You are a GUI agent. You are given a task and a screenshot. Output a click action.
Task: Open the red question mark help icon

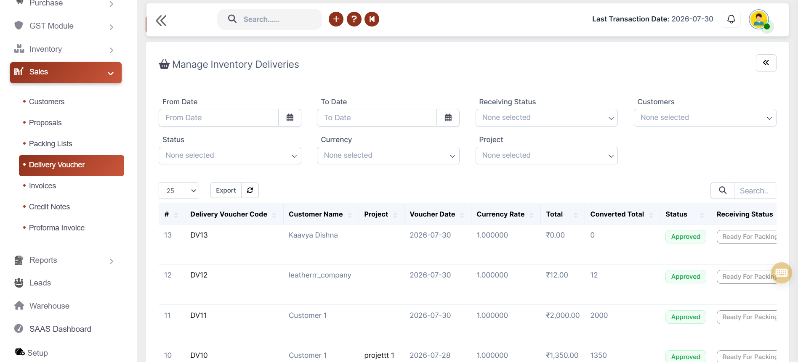point(354,19)
